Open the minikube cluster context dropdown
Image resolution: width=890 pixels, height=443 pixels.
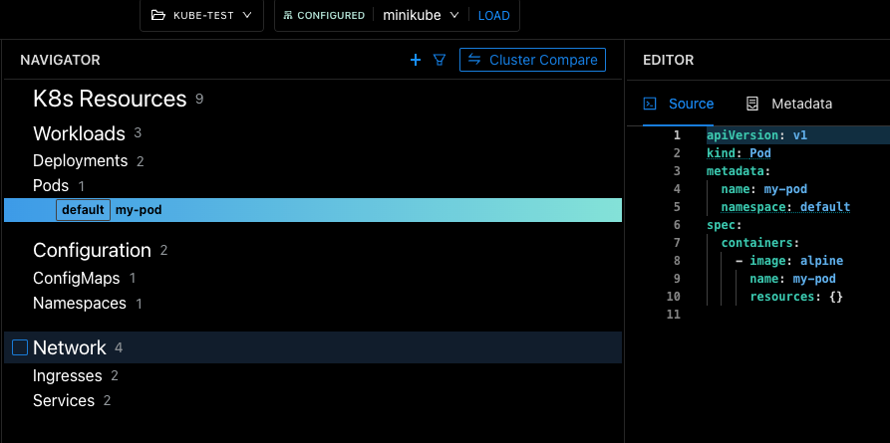click(x=421, y=15)
